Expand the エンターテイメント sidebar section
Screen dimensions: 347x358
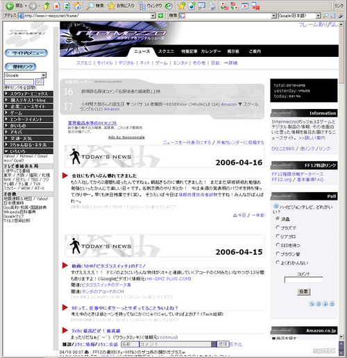(x=28, y=119)
